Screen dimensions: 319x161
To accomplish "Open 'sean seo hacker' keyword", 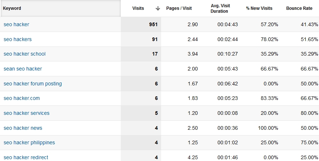I will [23, 69].
